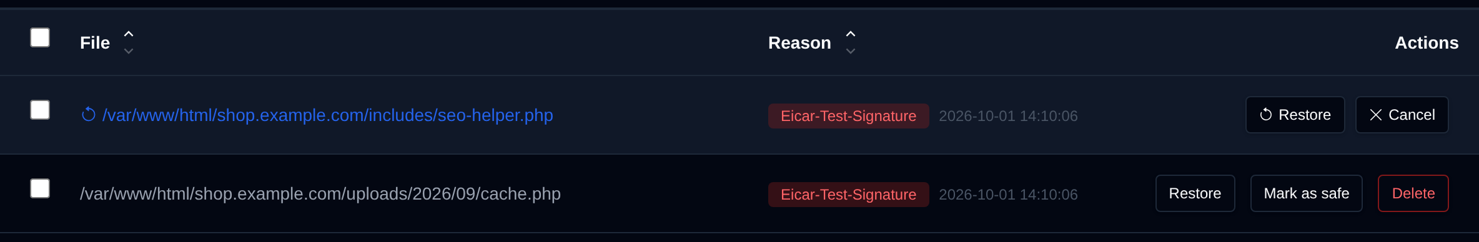Screen dimensions: 1479x242
Task: Check the box for the seo-helper.php row
Action: pos(40,110)
